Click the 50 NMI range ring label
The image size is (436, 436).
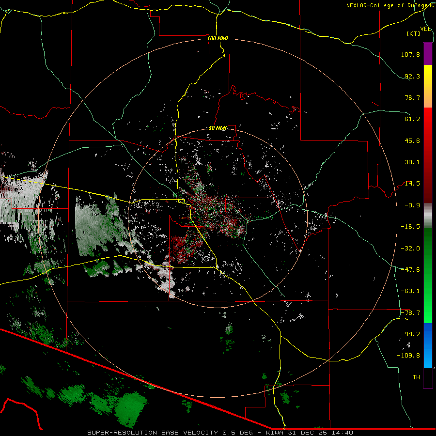pos(218,128)
